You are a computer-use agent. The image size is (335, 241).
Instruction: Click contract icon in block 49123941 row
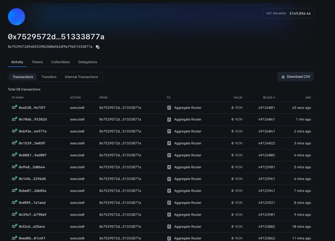point(169,191)
